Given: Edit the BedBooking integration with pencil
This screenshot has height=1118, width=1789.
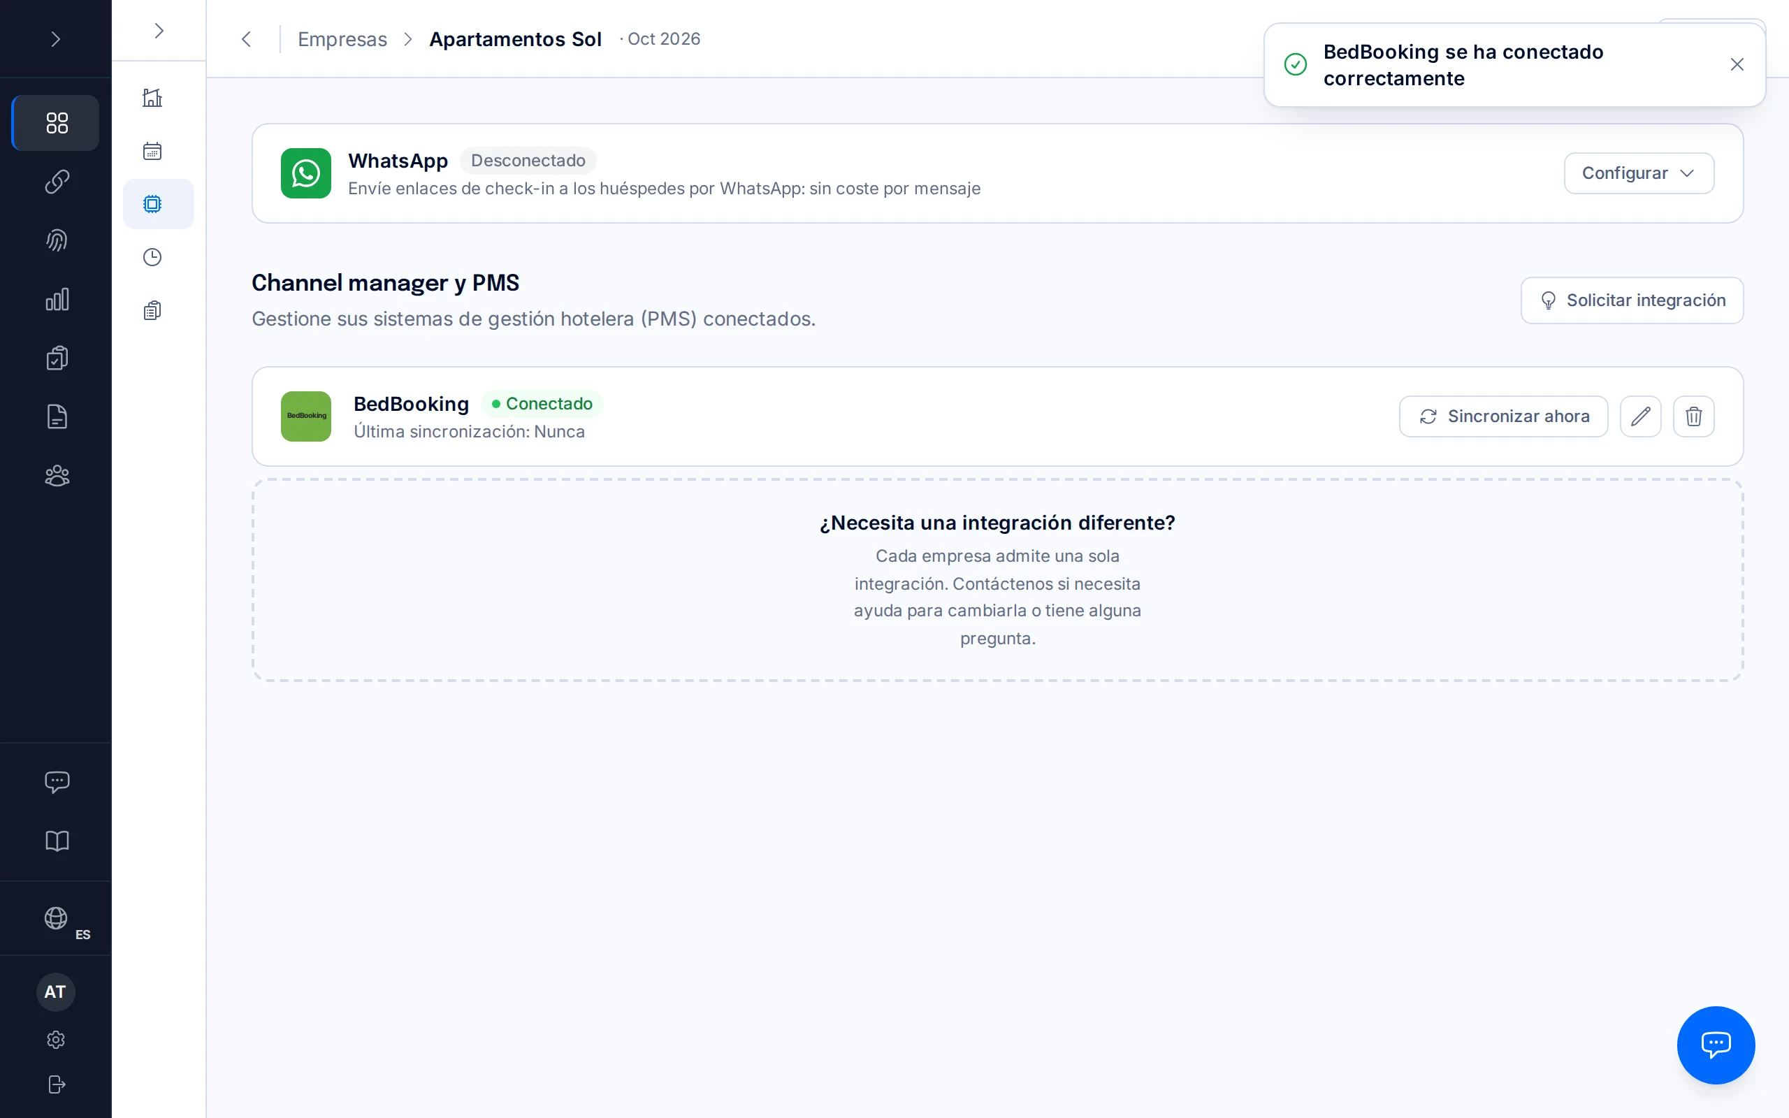Looking at the screenshot, I should click(1640, 416).
